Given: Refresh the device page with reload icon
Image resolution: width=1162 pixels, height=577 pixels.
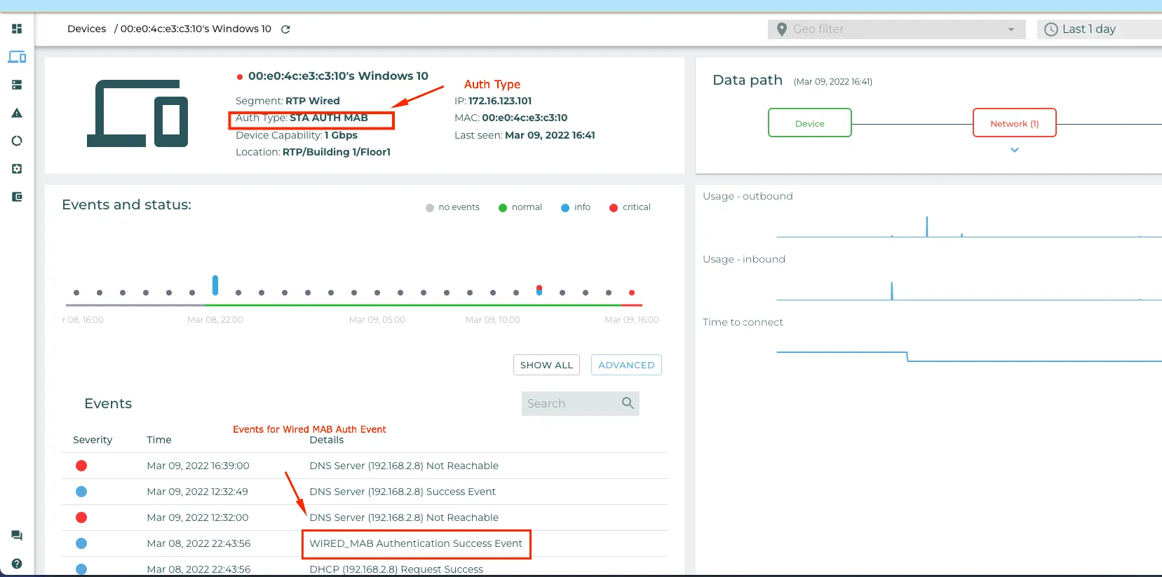Looking at the screenshot, I should [285, 29].
